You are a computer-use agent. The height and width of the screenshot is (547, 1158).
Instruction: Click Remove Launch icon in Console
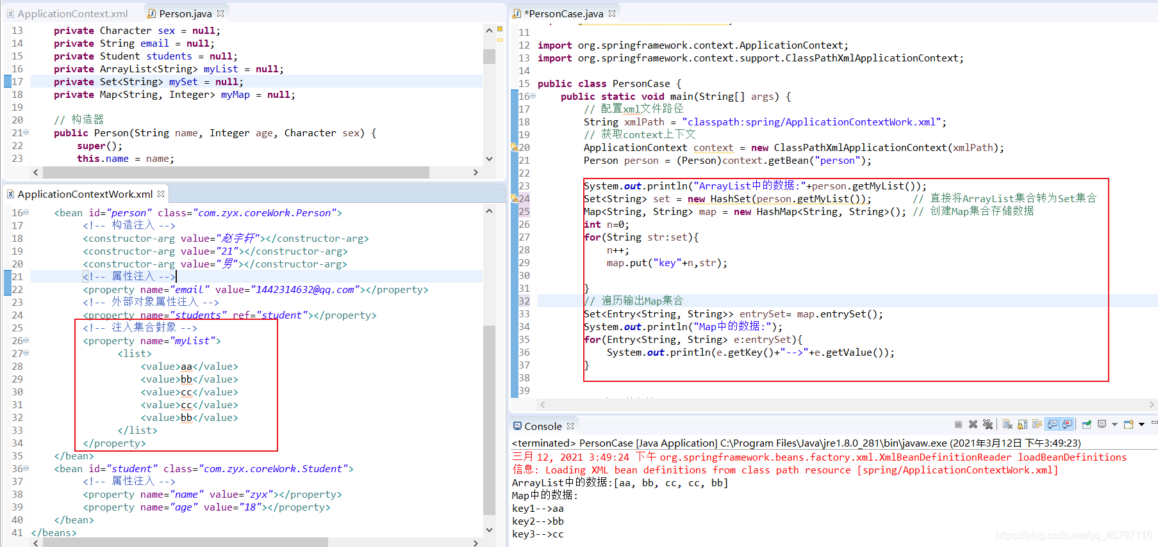point(973,424)
